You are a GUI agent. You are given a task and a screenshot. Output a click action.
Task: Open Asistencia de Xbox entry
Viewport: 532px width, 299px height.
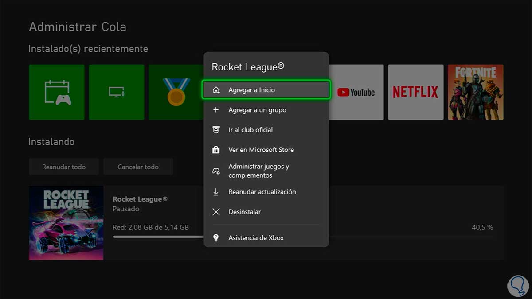pyautogui.click(x=266, y=238)
